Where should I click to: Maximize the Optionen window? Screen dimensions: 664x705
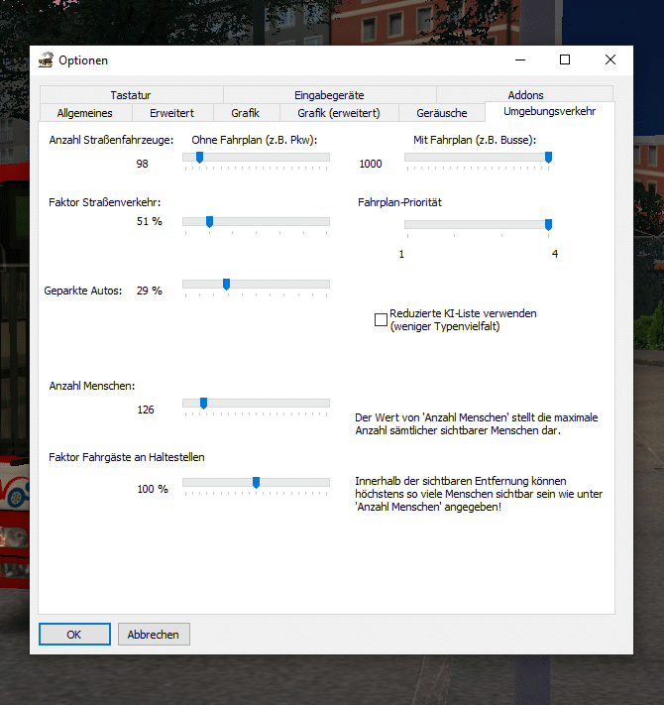[x=565, y=59]
